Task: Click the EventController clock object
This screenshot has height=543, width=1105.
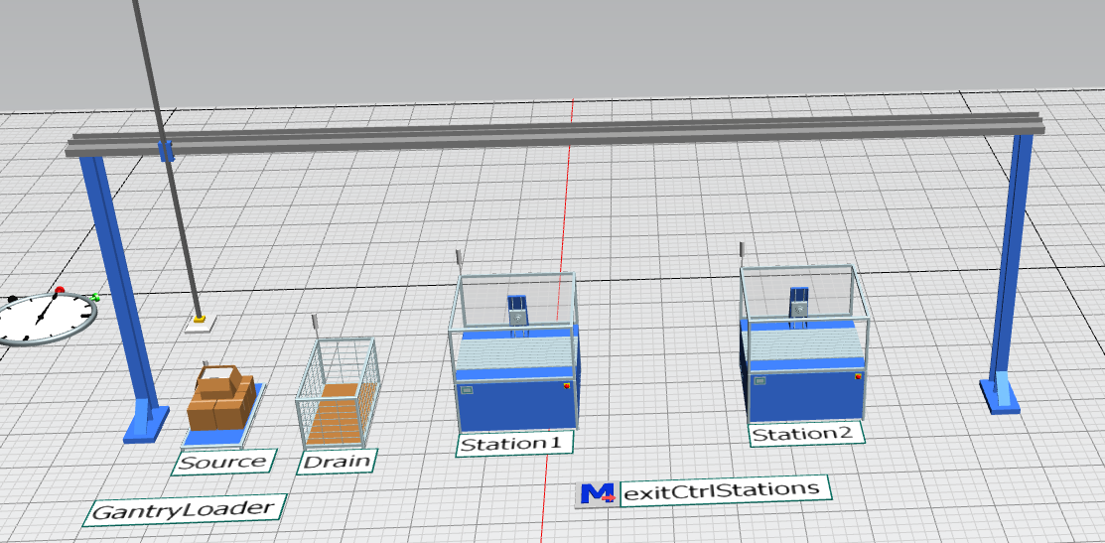Action: [46, 318]
